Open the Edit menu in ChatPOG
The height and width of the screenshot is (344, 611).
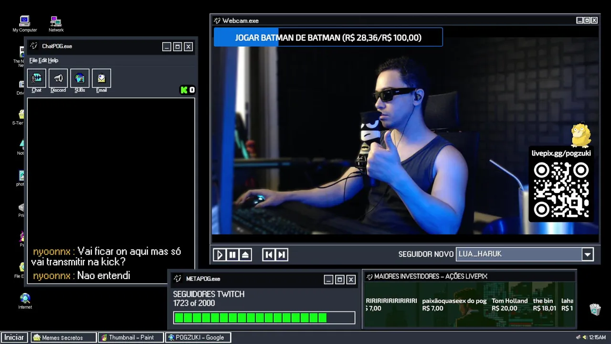42,60
